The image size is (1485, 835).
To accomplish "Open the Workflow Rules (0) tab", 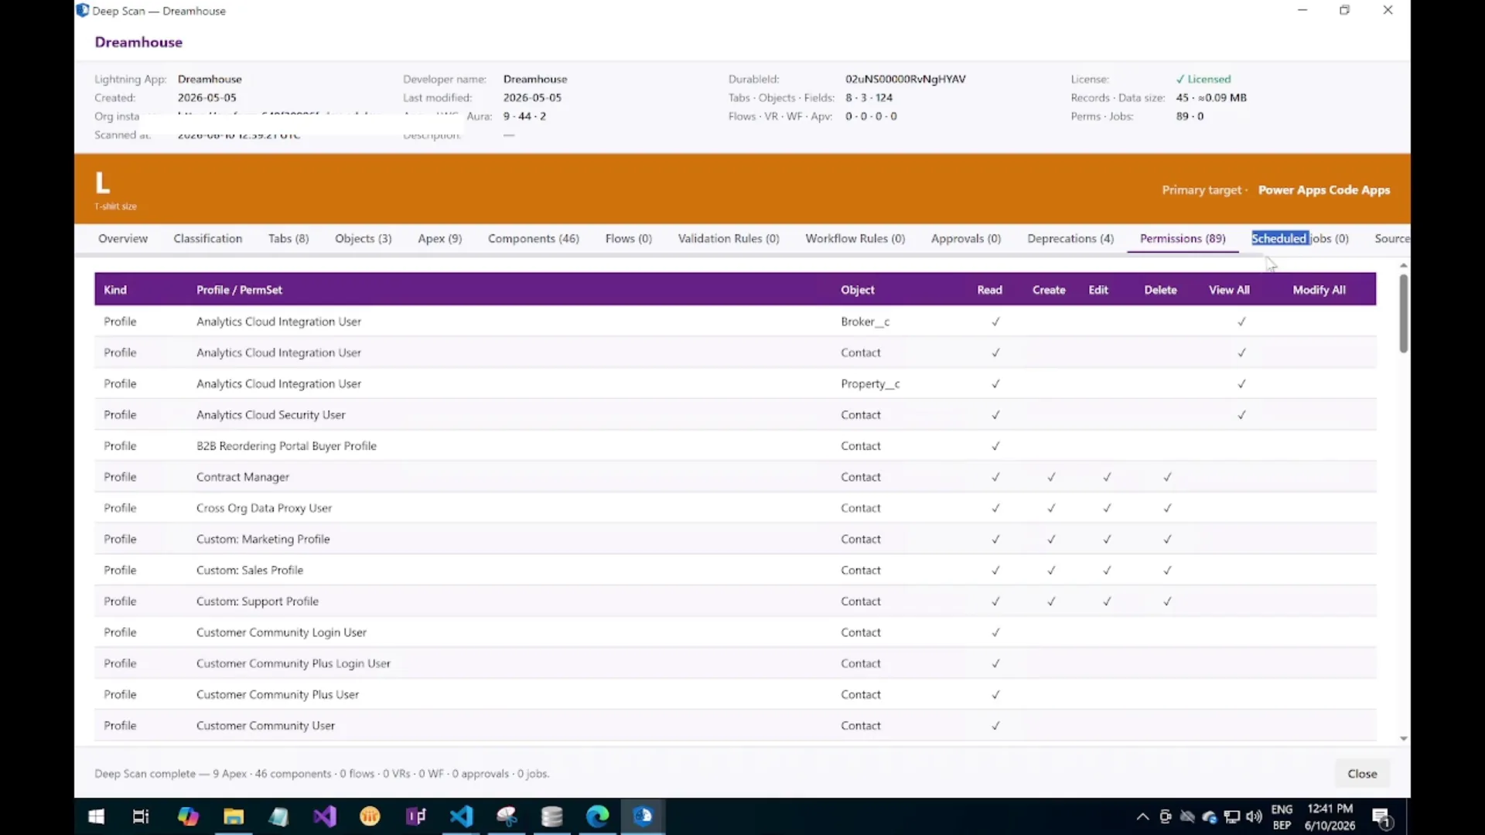I will pos(855,238).
